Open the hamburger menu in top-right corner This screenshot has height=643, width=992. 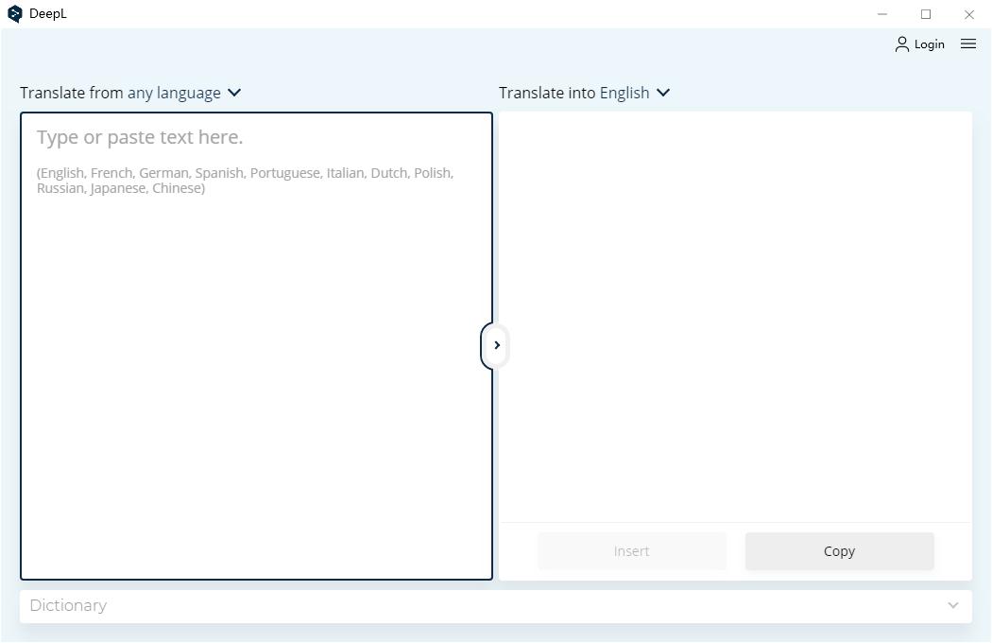click(x=967, y=43)
